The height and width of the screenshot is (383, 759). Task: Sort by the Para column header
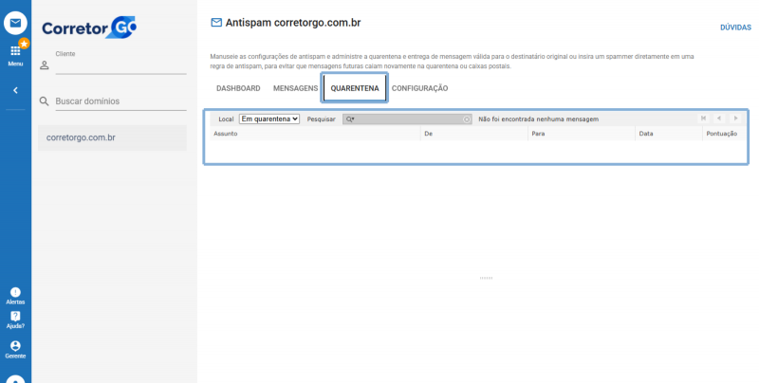point(582,134)
